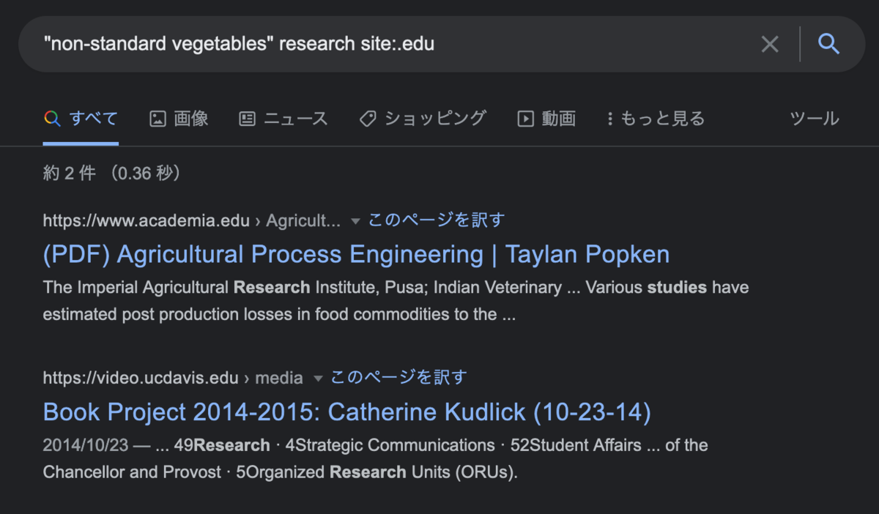879x514 pixels.
Task: Open Agricultural Process Engineering result link
Action: point(356,255)
